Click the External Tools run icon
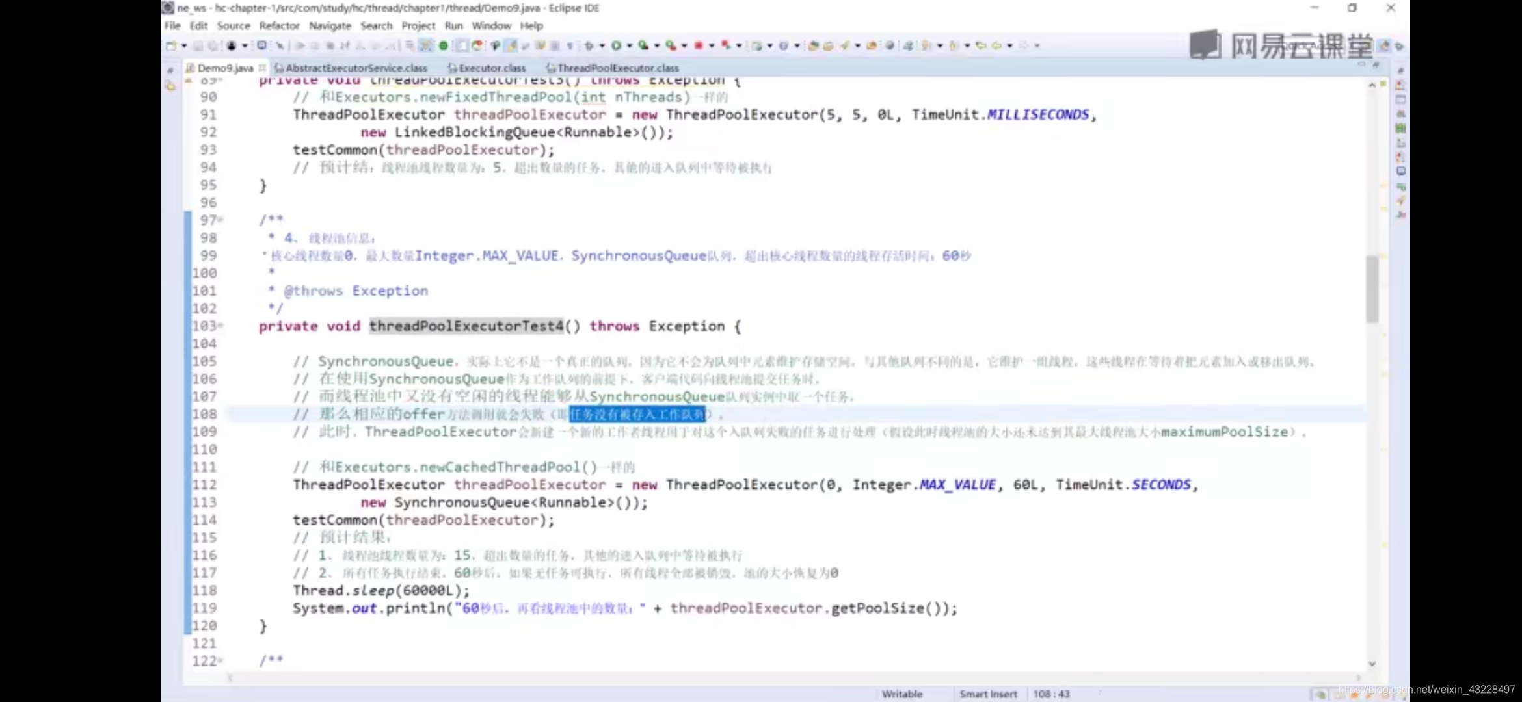 (671, 45)
